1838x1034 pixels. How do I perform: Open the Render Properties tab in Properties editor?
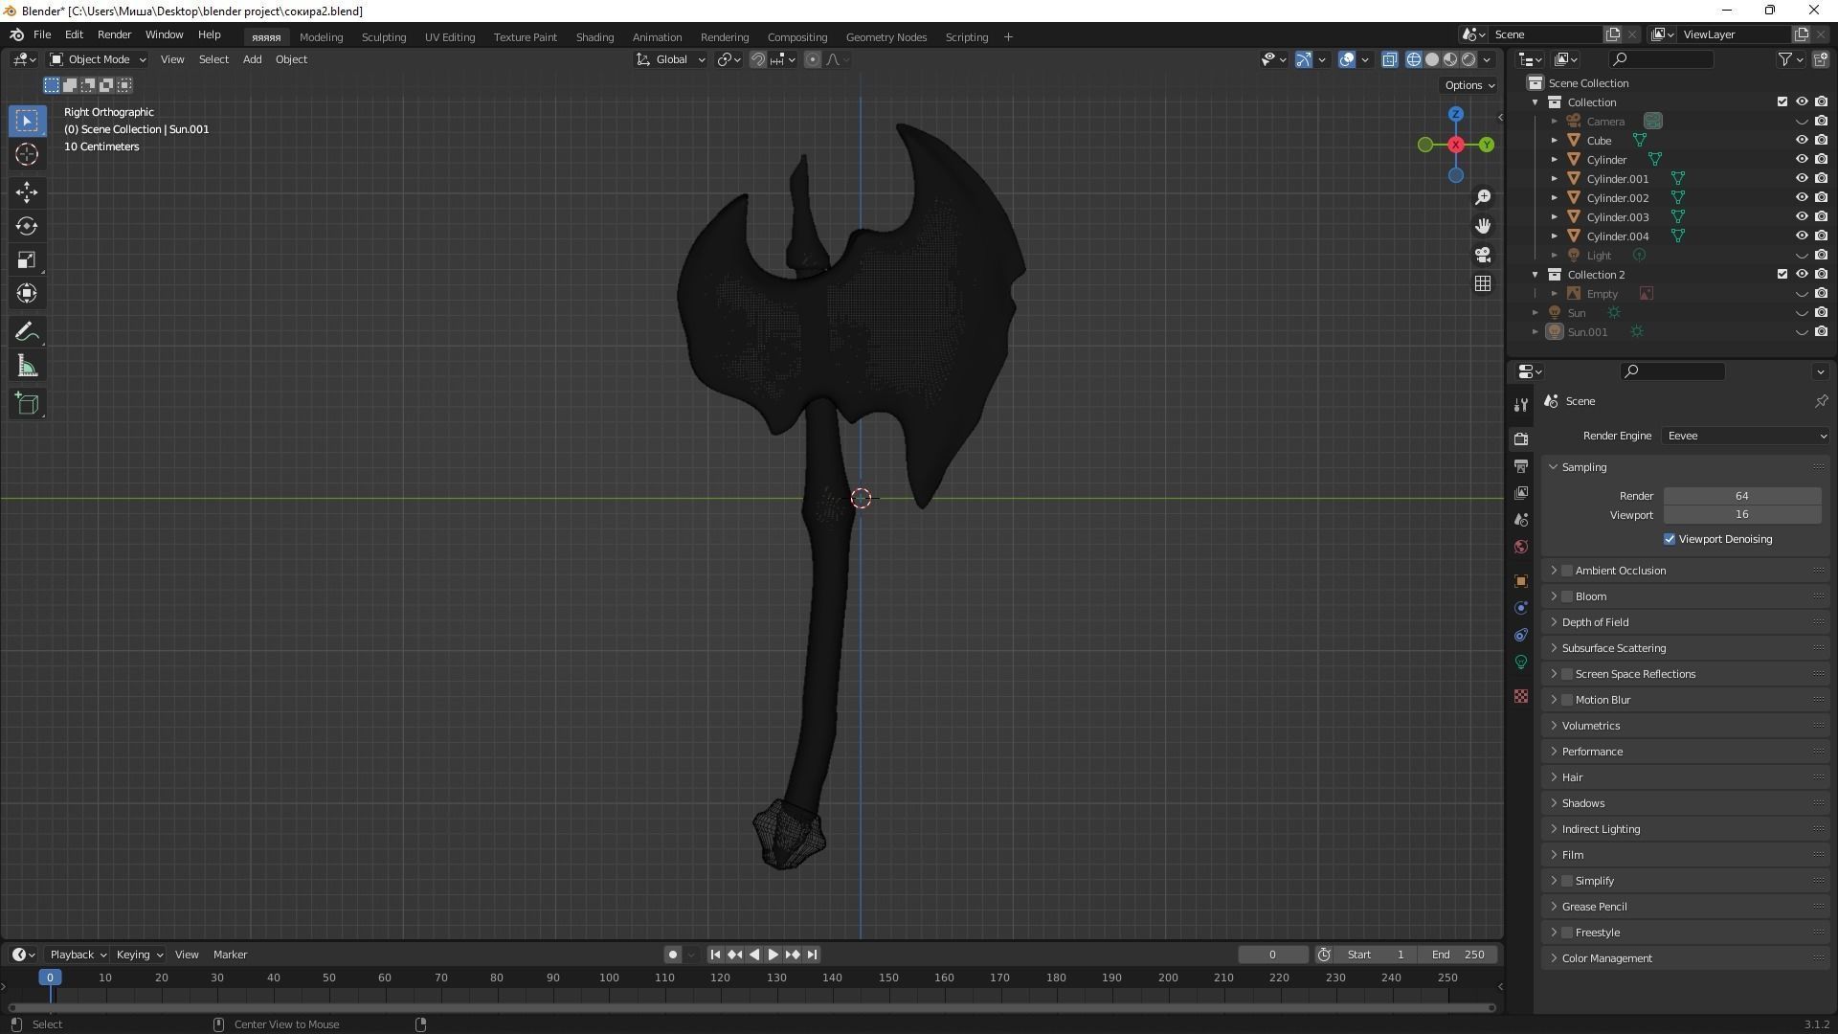(x=1520, y=438)
